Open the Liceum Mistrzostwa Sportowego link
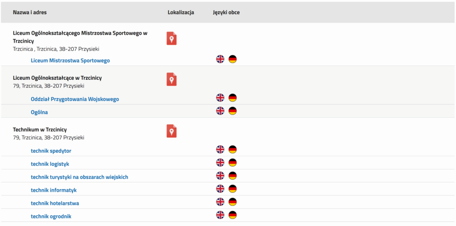 pyautogui.click(x=70, y=61)
